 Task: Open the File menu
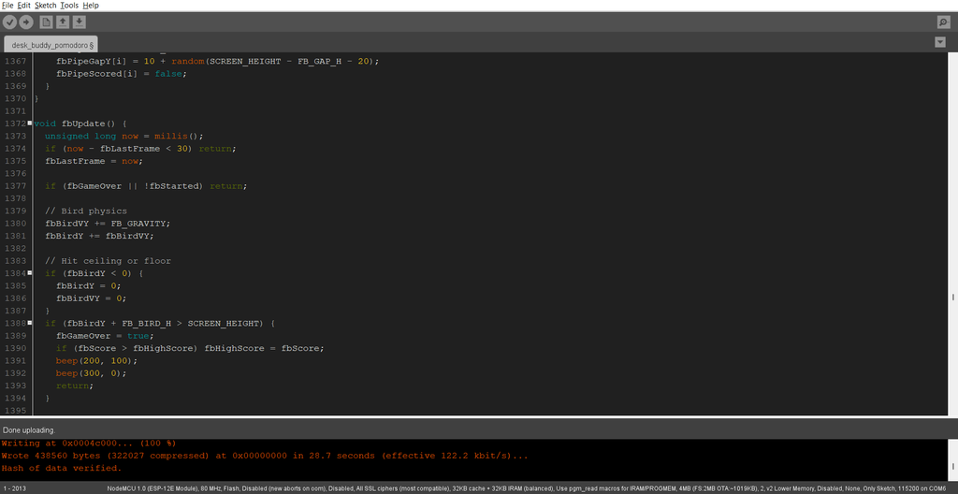click(x=7, y=5)
